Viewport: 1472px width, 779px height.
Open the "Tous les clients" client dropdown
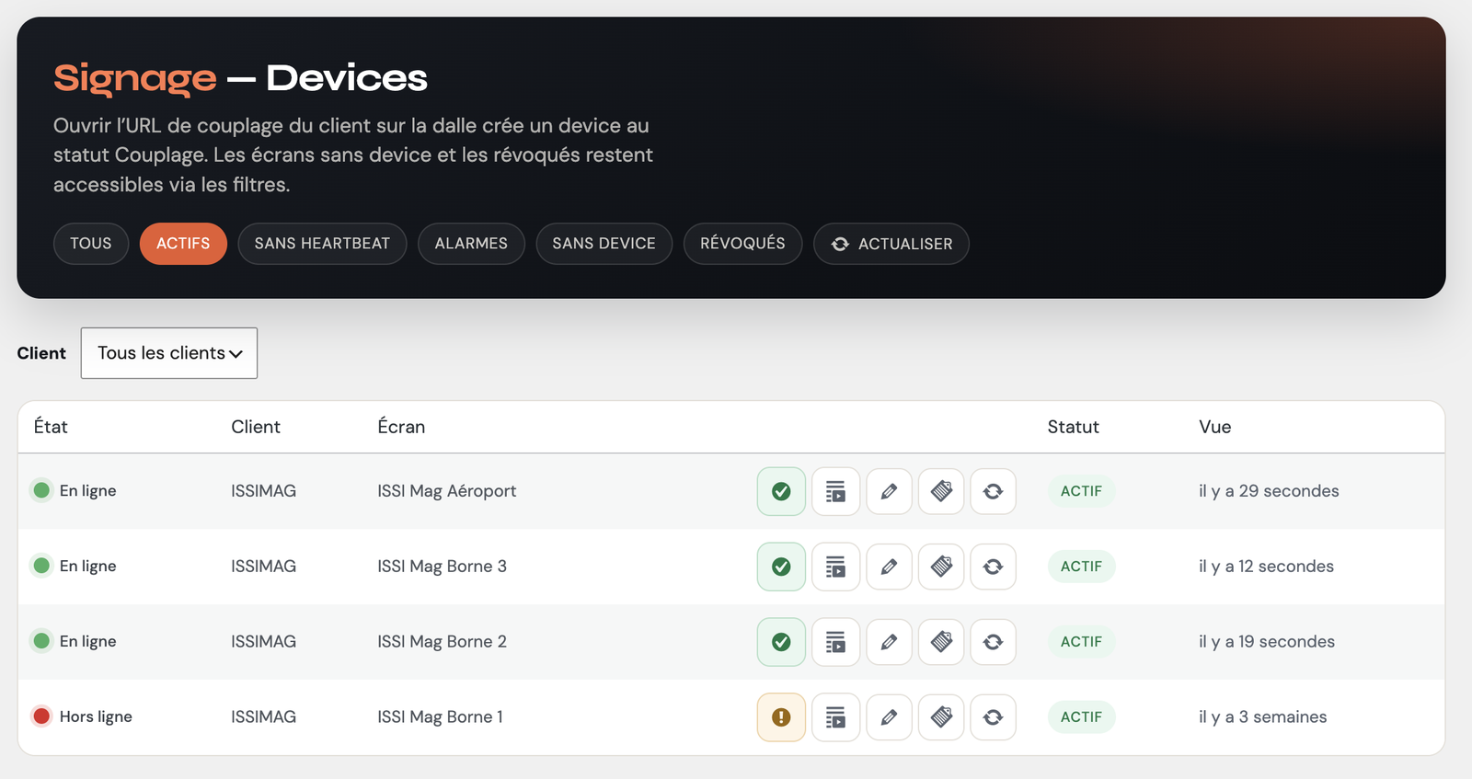click(169, 353)
